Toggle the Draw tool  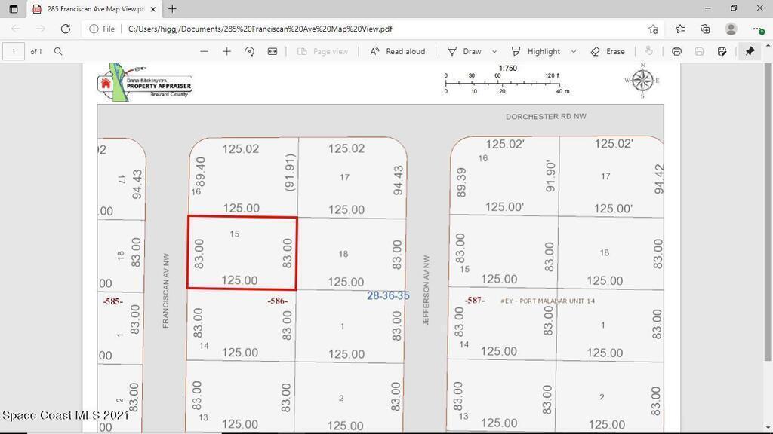pos(464,51)
